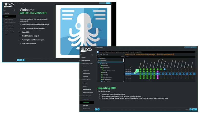Click the magenta waiting icon in the 140917N015.SBD row

point(158,78)
